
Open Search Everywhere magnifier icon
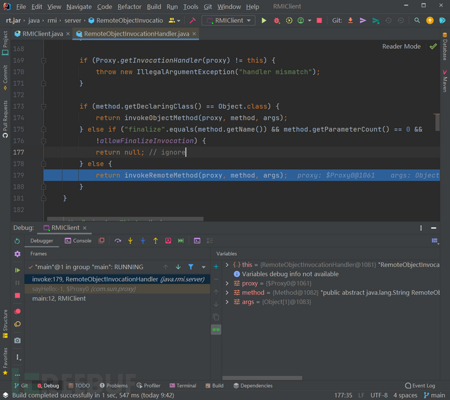(417, 20)
